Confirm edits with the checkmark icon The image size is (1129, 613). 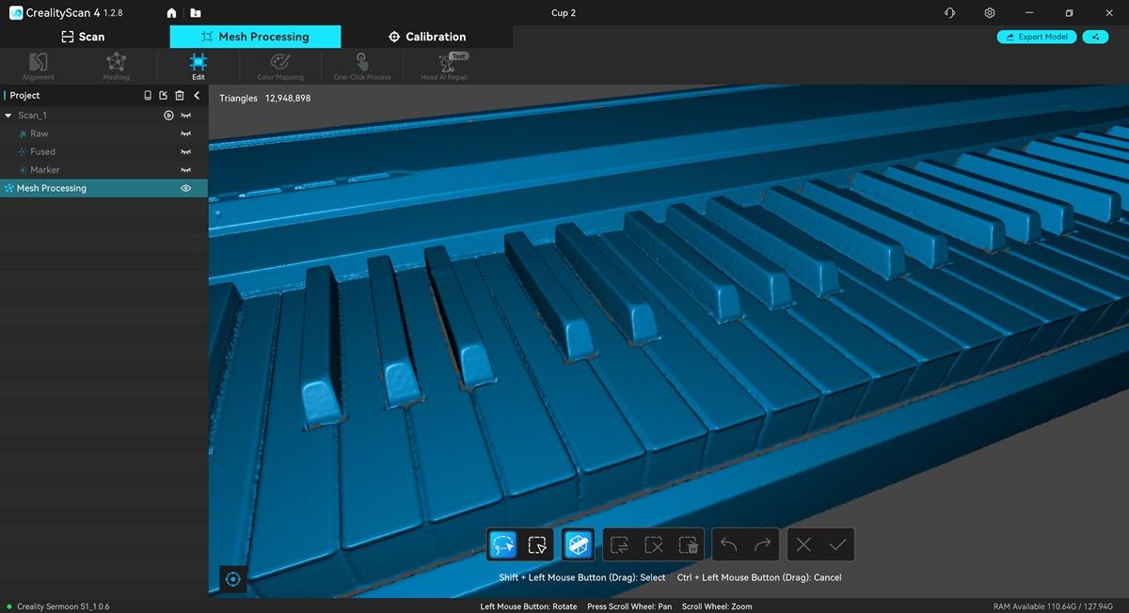pyautogui.click(x=837, y=544)
